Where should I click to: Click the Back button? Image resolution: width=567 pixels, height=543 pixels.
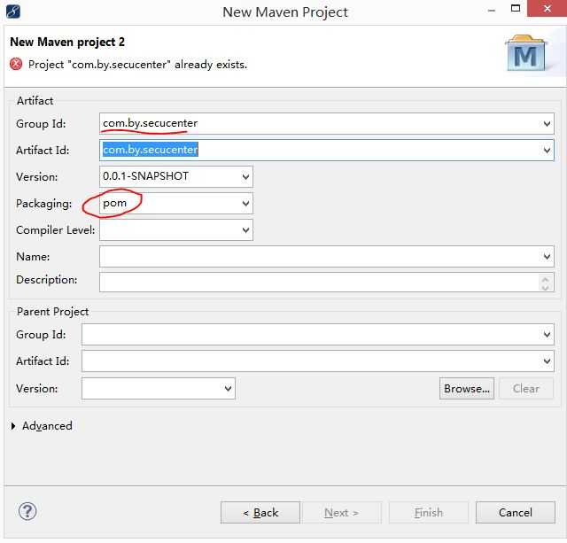click(x=260, y=512)
